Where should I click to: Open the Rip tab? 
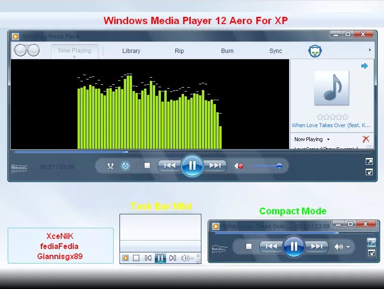[x=179, y=51]
